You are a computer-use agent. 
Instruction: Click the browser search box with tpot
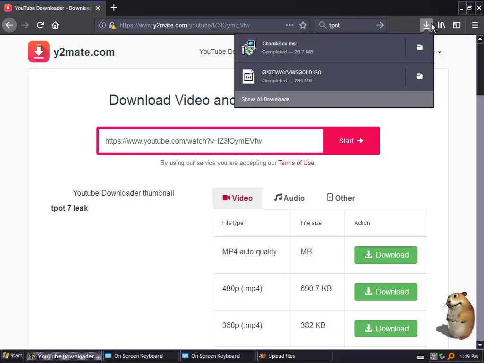click(351, 26)
